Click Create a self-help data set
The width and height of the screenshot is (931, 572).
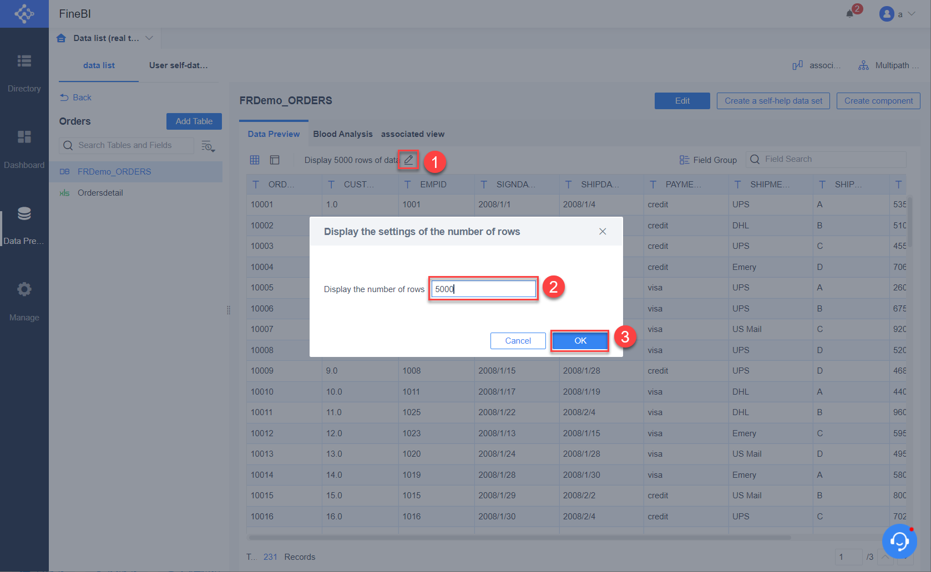coord(773,101)
